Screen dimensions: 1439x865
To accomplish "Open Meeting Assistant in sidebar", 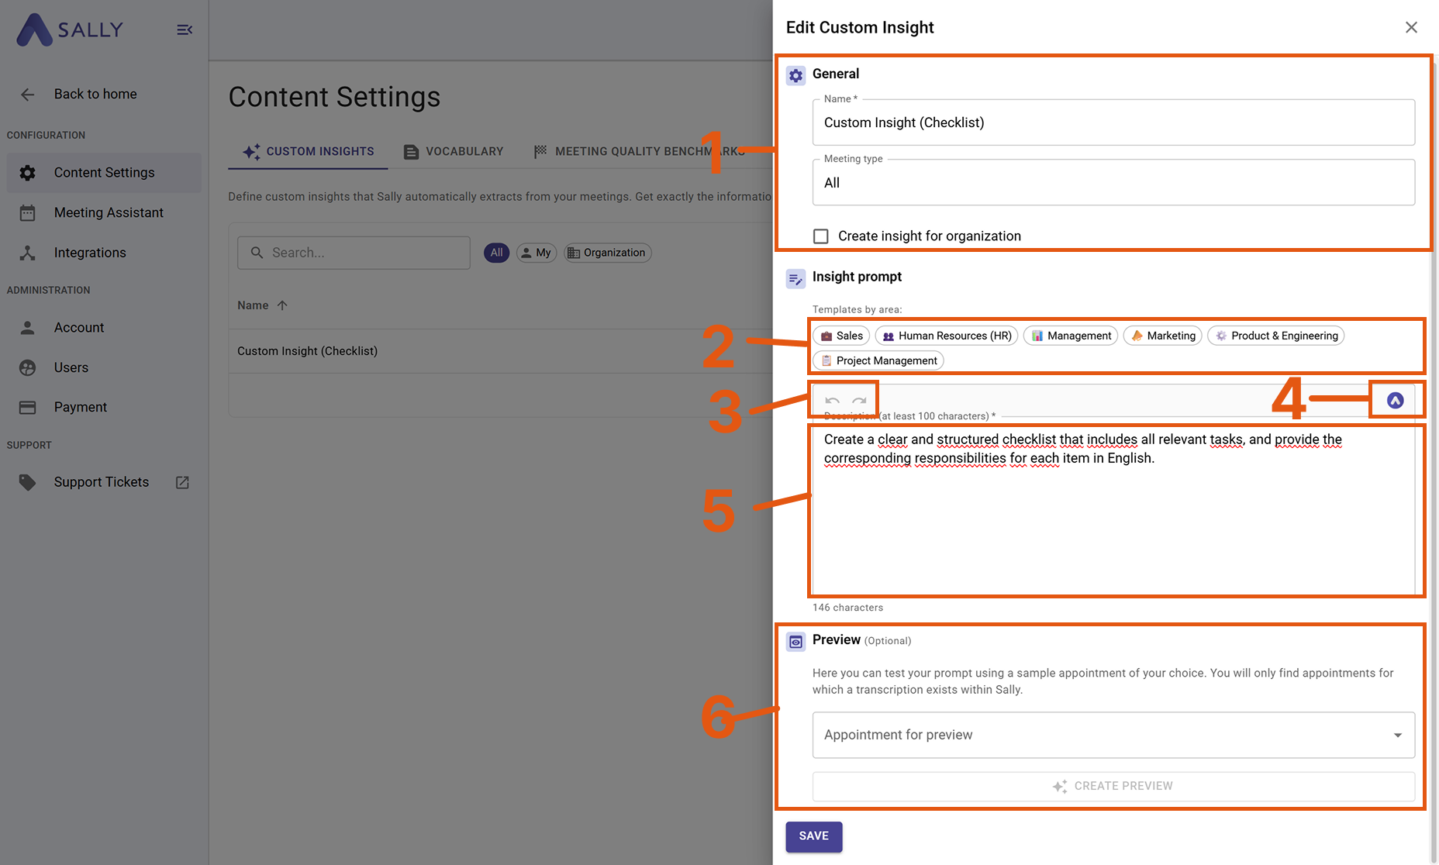I will coord(109,212).
